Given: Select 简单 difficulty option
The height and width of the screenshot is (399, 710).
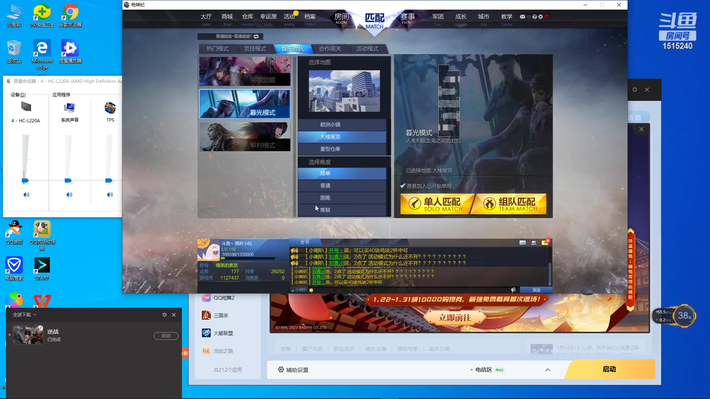Looking at the screenshot, I should tap(342, 173).
